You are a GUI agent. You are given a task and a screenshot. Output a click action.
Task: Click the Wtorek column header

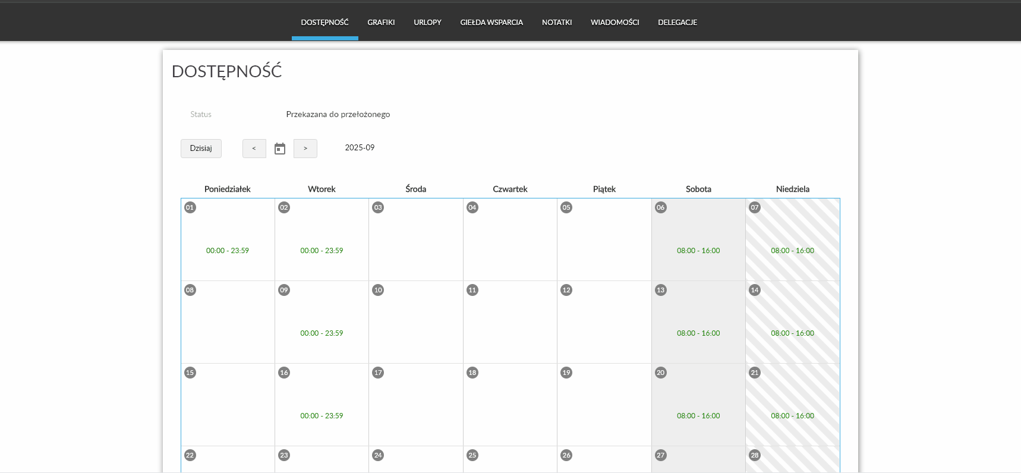click(322, 189)
